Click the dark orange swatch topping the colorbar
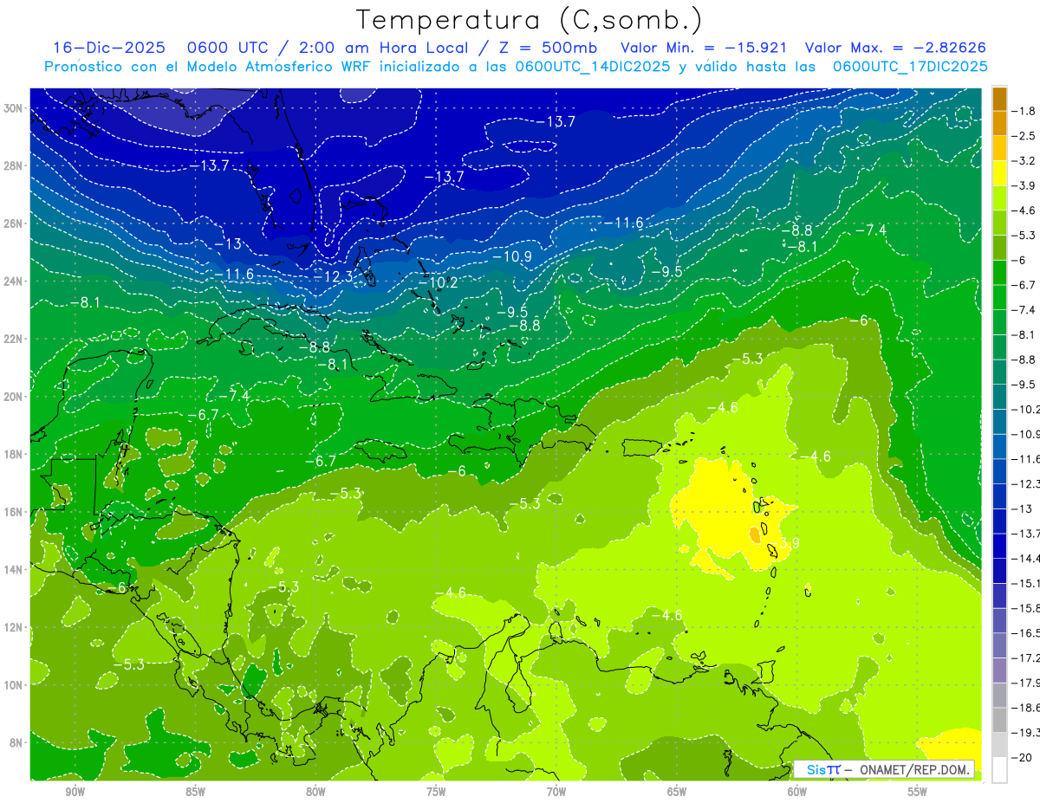This screenshot has width=1040, height=803. click(x=999, y=99)
